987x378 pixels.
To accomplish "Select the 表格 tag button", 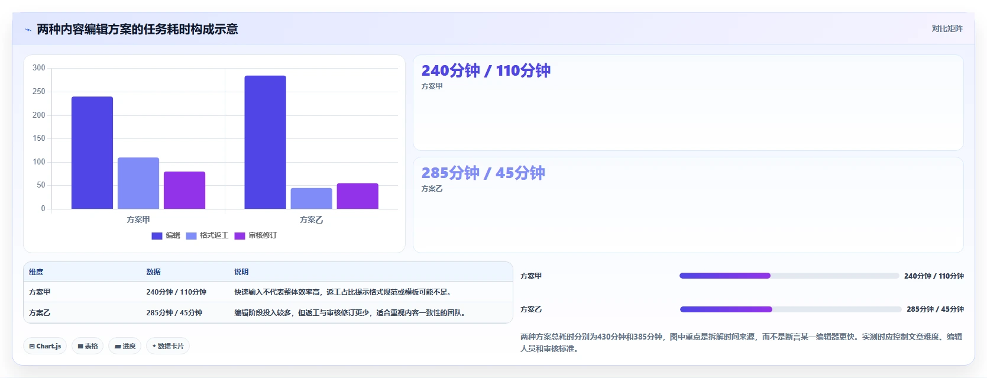I will click(88, 346).
